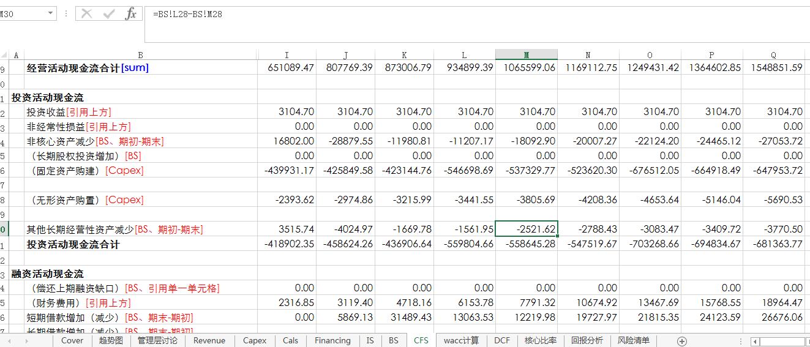Select the 投资活动现金流 section heading cell

click(48, 97)
